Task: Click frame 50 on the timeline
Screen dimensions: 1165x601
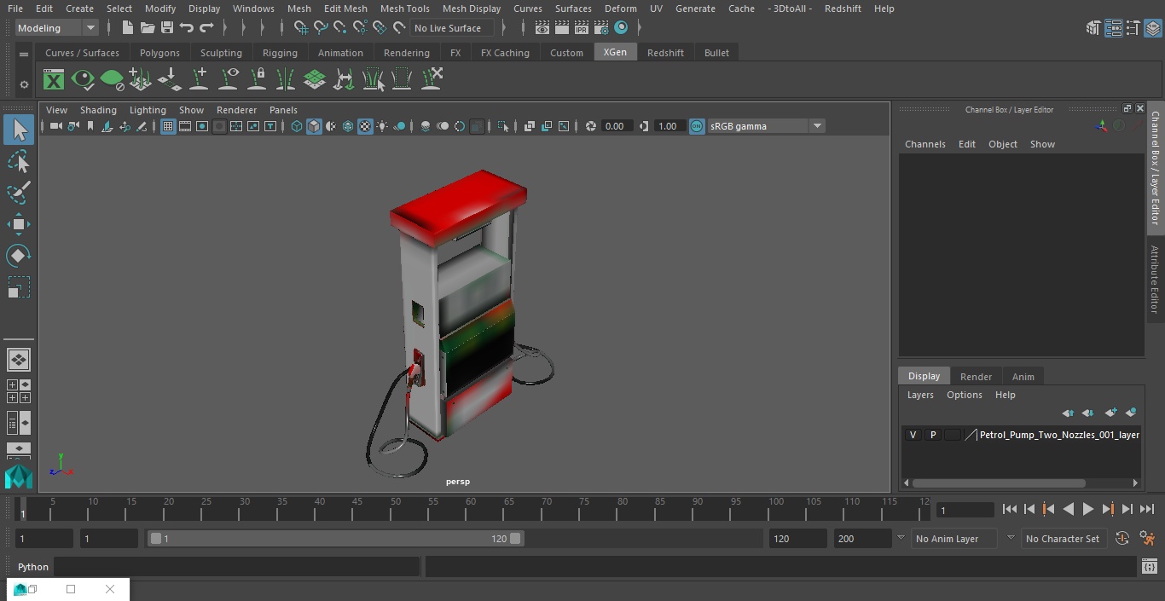Action: pyautogui.click(x=396, y=510)
